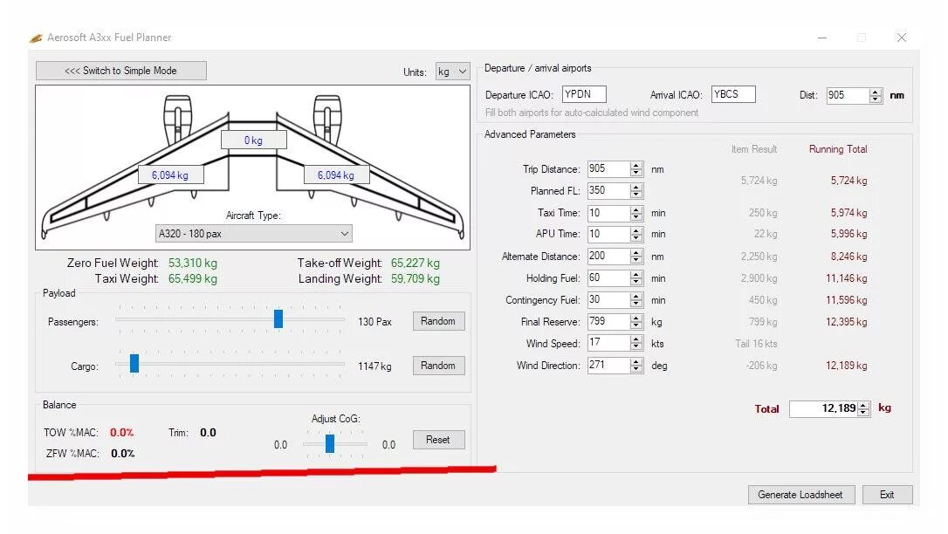Switch to Simple Mode button

point(121,71)
